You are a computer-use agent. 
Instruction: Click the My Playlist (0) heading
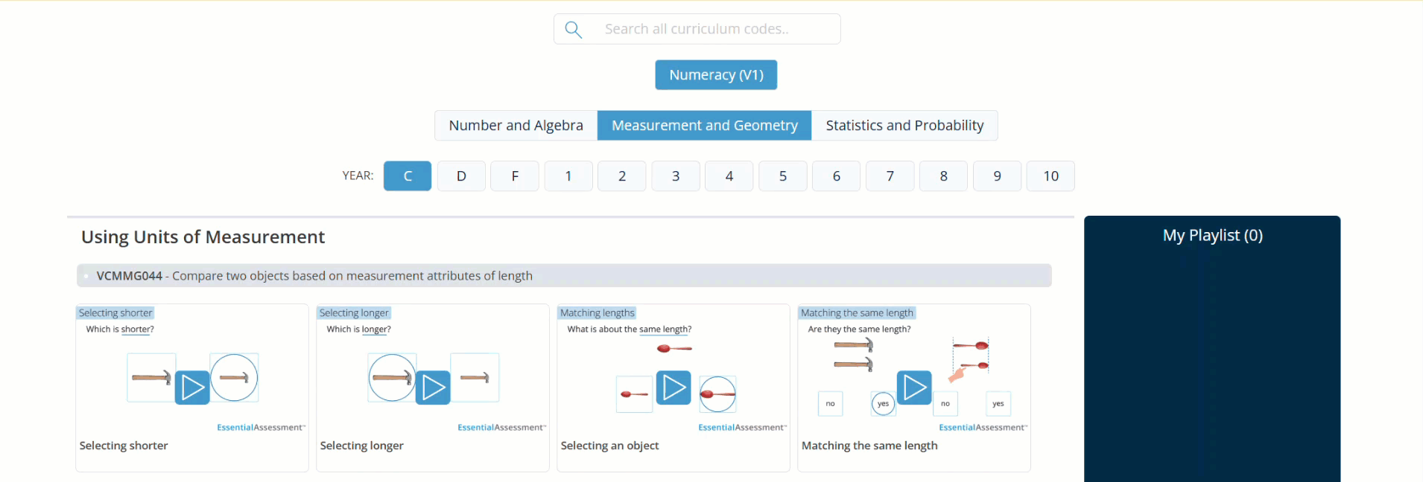click(1212, 236)
